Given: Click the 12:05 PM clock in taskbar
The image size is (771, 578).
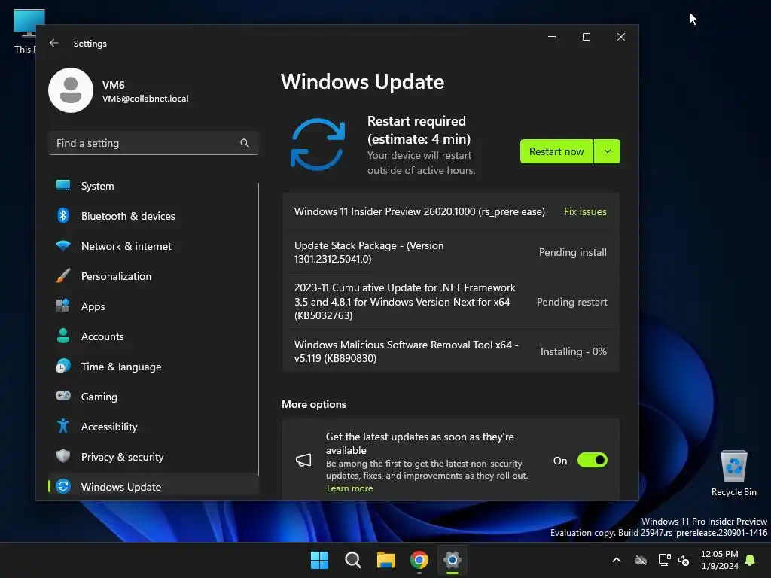Looking at the screenshot, I should [719, 553].
